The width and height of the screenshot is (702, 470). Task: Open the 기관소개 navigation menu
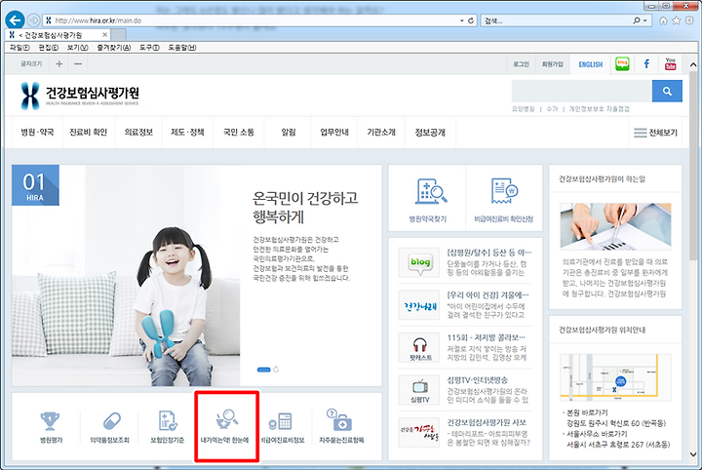coord(381,132)
